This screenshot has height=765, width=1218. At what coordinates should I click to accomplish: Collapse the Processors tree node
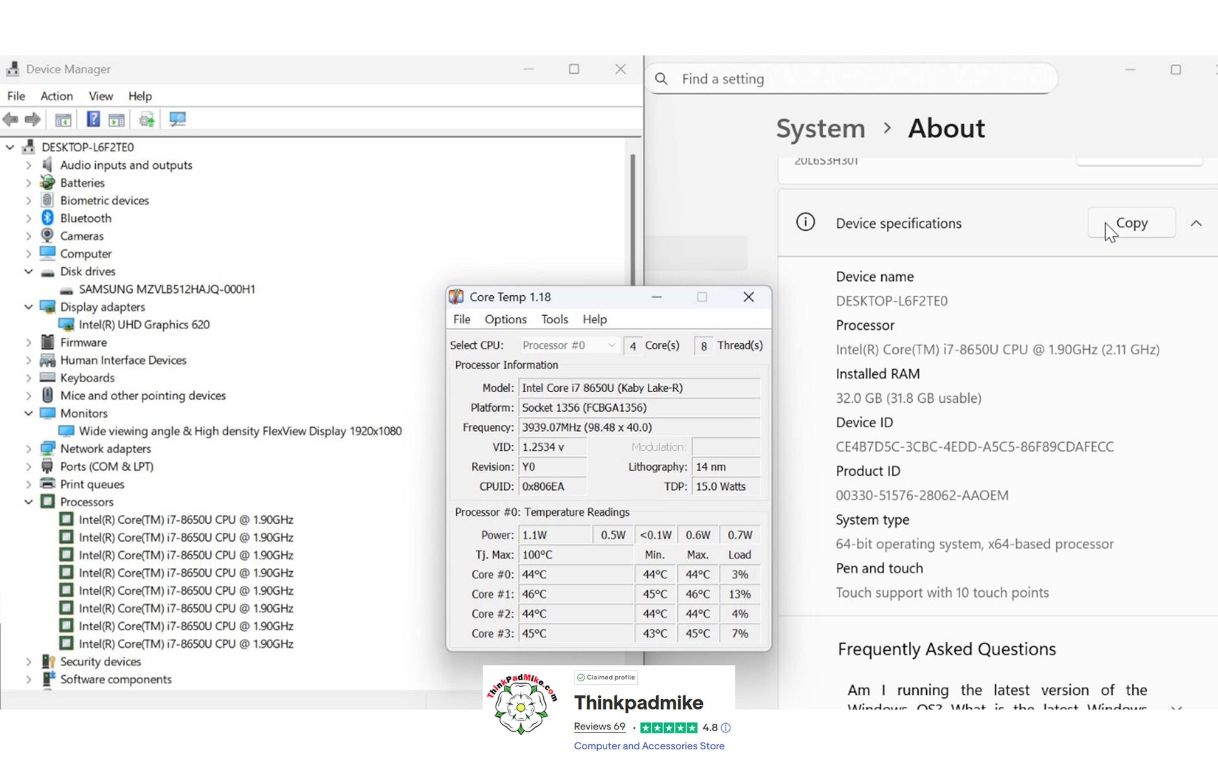(x=28, y=502)
